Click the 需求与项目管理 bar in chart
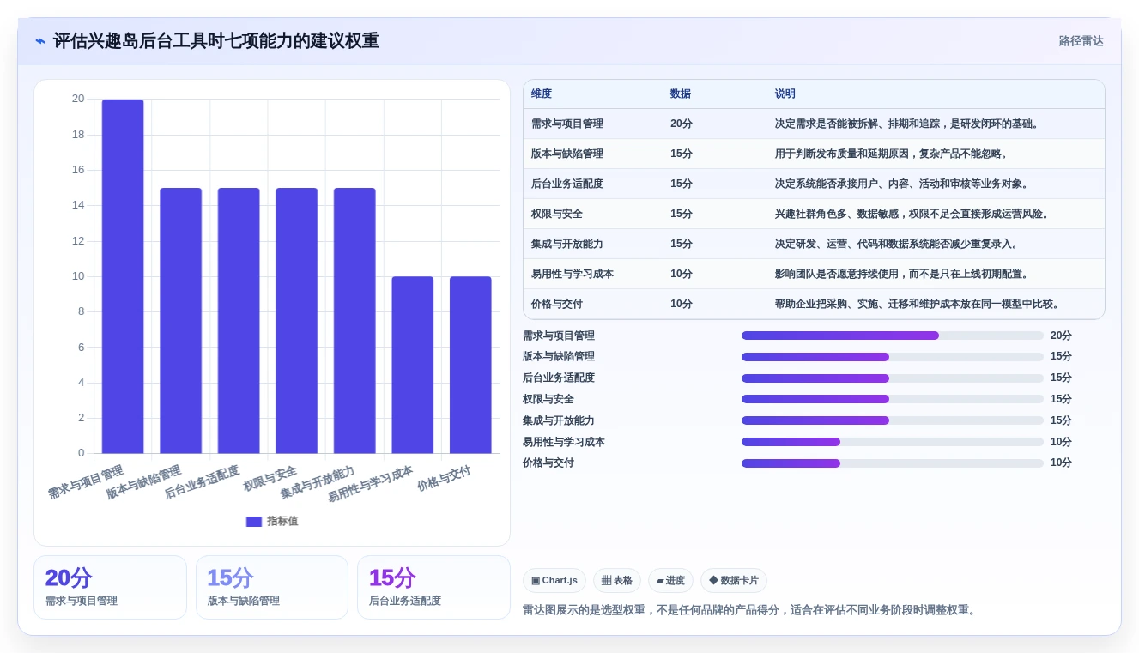 pos(123,276)
